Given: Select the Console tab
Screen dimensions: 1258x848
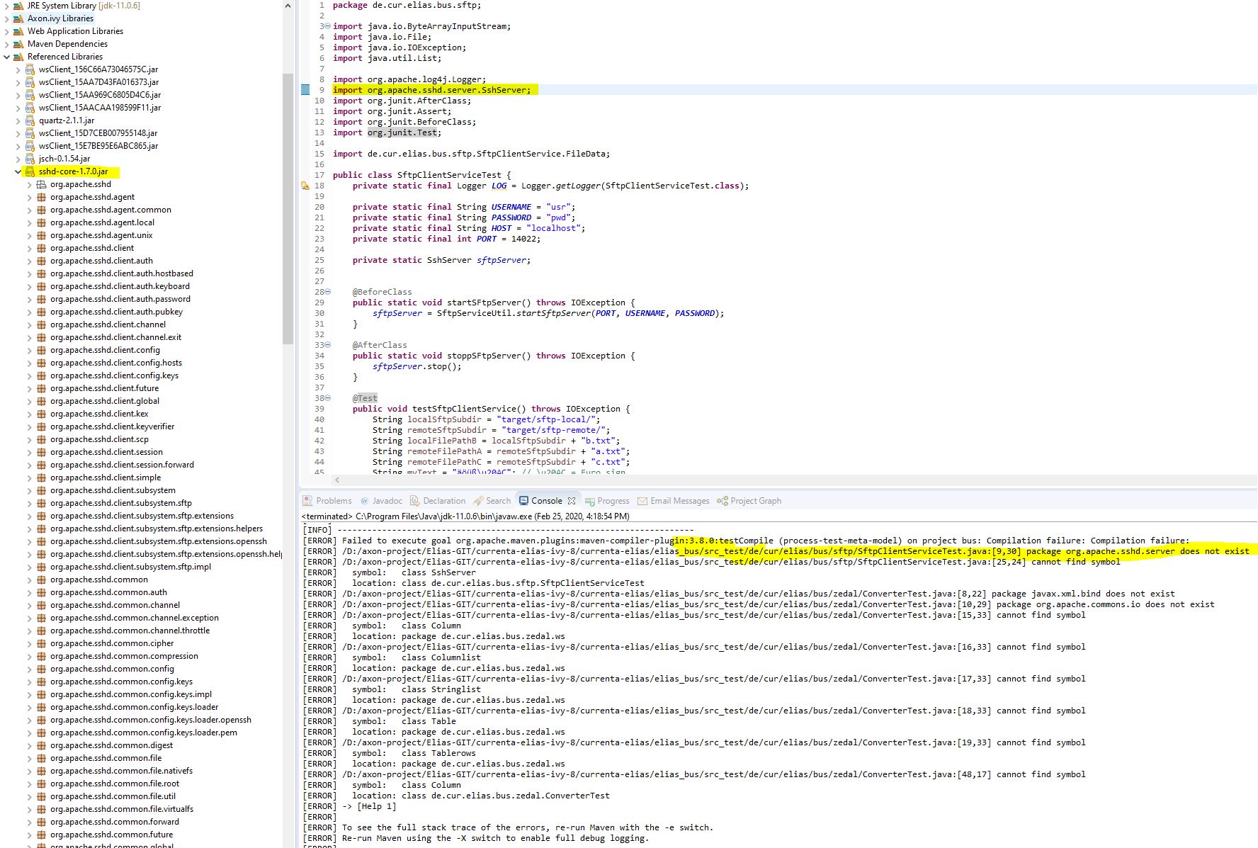Looking at the screenshot, I should coord(547,501).
